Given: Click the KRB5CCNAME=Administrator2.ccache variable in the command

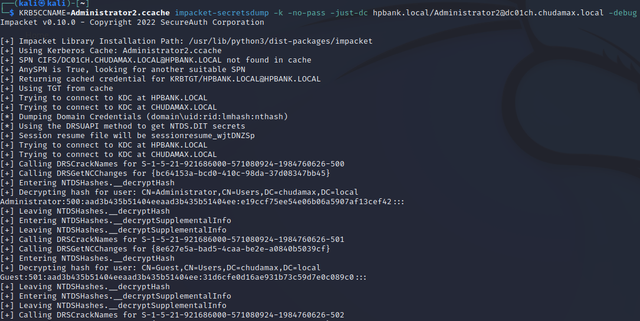Looking at the screenshot, I should 94,12.
